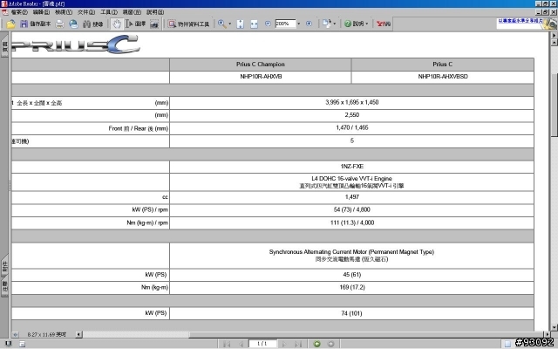The height and width of the screenshot is (349, 558).
Task: Click the NHP10R-AHXVBSD model code cell
Action: (x=443, y=77)
